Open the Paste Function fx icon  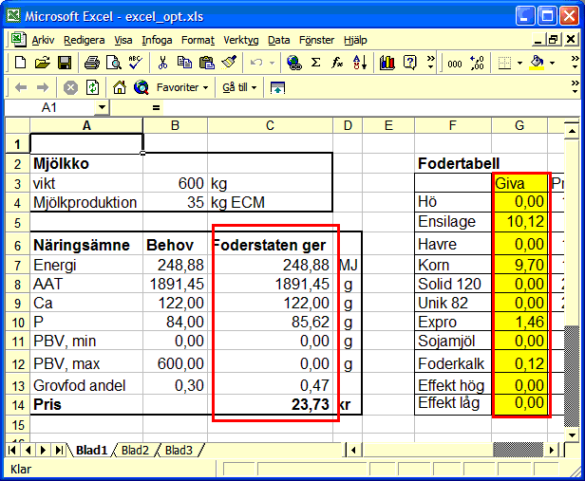[x=337, y=63]
